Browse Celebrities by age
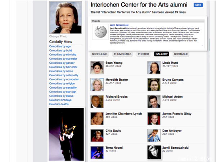The width and height of the screenshot is (216, 162). (x=60, y=46)
